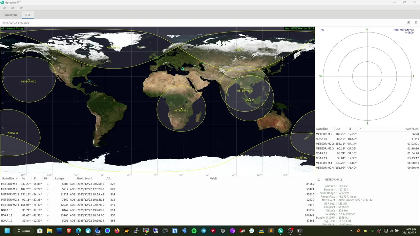
Task: Open the terminal icon on taskbar
Action: (x=300, y=231)
